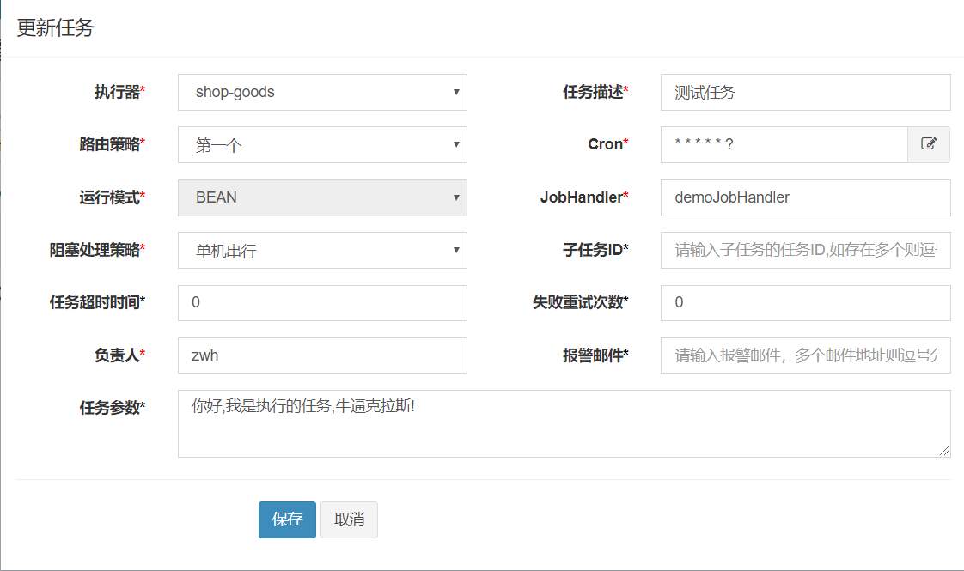
Task: Open the Cron expression editor icon
Action: click(x=928, y=144)
